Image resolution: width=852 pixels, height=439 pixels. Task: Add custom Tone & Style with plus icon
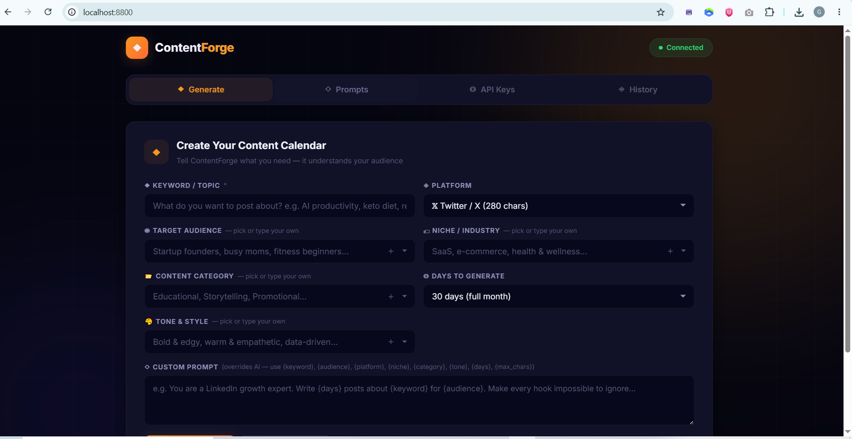tap(391, 342)
